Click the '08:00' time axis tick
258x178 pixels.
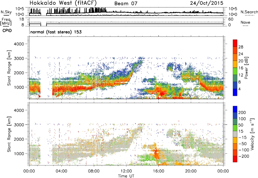[94, 171]
